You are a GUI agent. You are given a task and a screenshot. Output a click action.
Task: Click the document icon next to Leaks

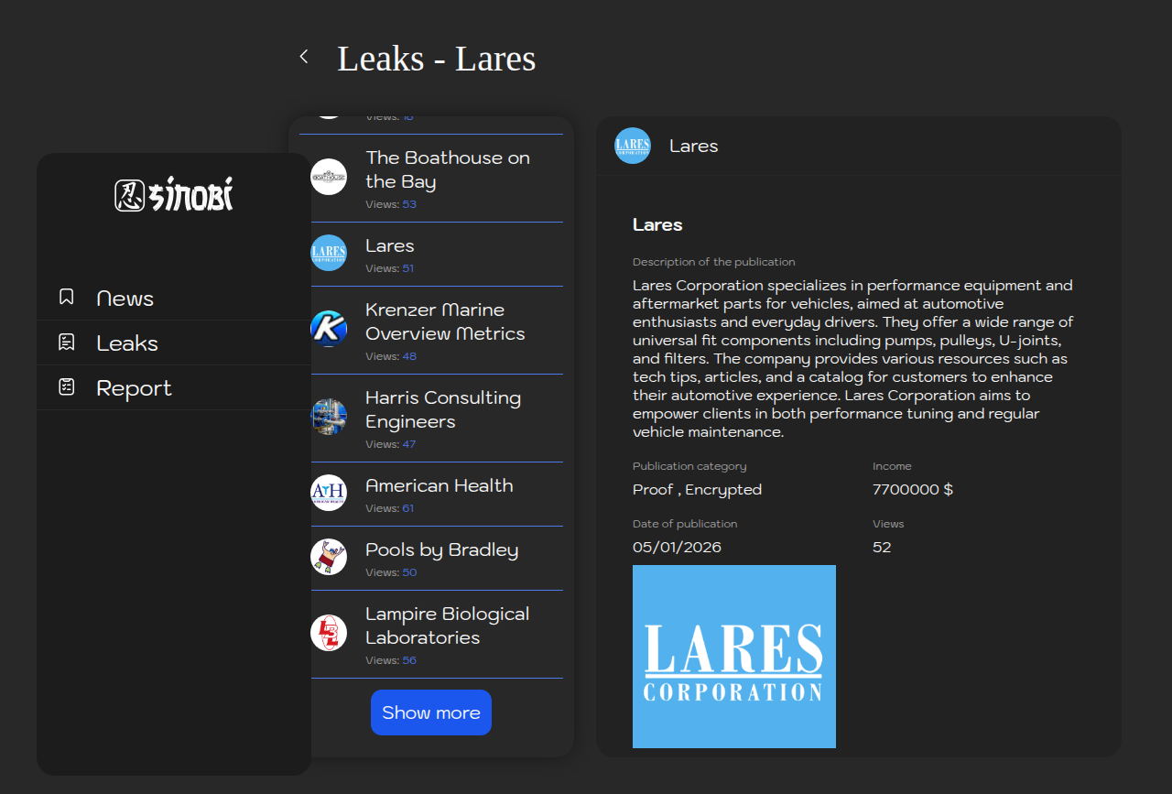tap(66, 342)
